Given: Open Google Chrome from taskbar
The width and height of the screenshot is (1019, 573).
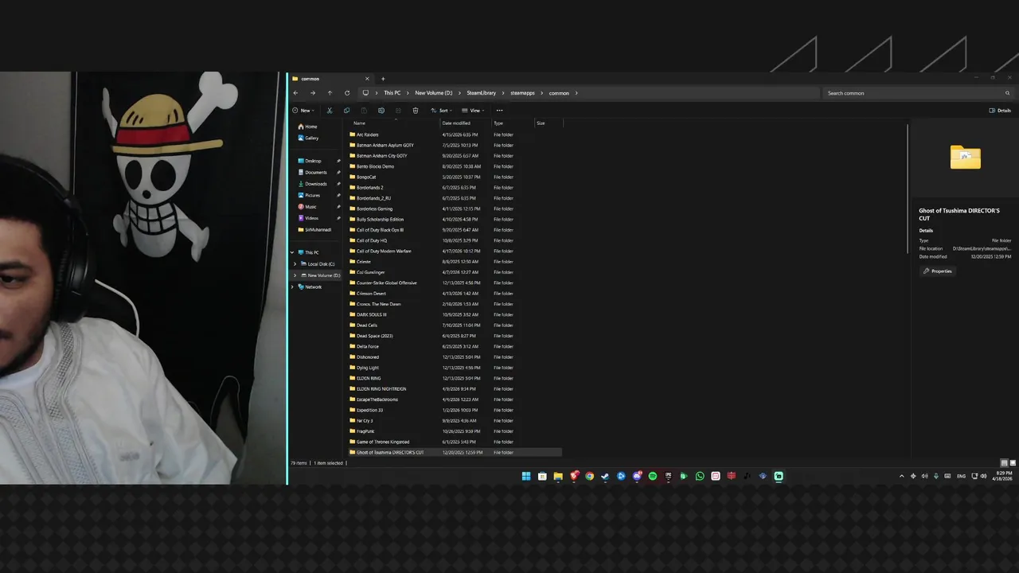Looking at the screenshot, I should pos(589,476).
